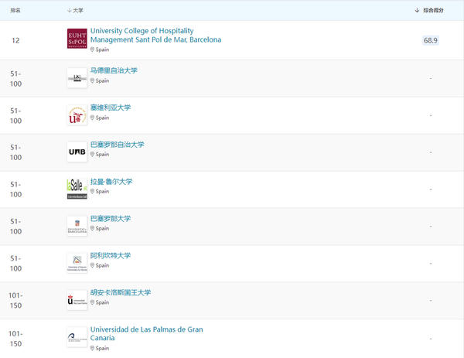Click the 68.9 score value
The width and height of the screenshot is (464, 358).
coord(431,40)
